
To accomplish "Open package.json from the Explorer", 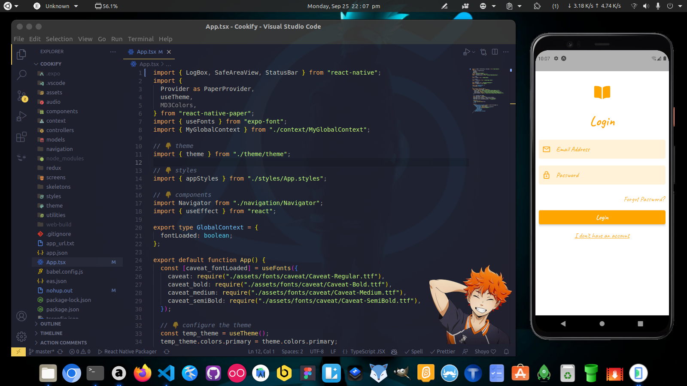I will tap(62, 310).
